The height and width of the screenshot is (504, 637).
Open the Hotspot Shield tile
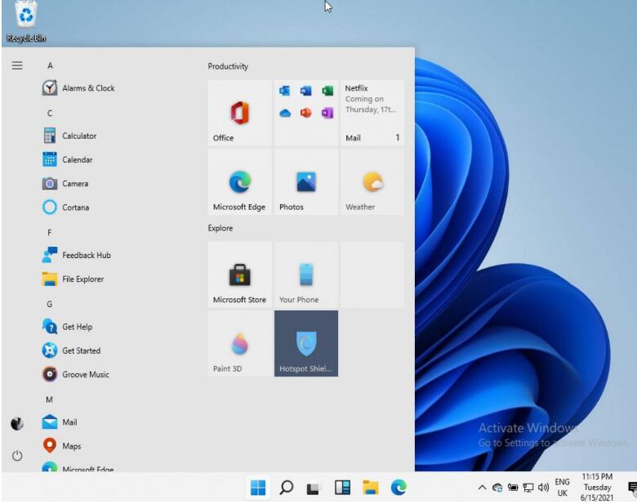tap(306, 343)
